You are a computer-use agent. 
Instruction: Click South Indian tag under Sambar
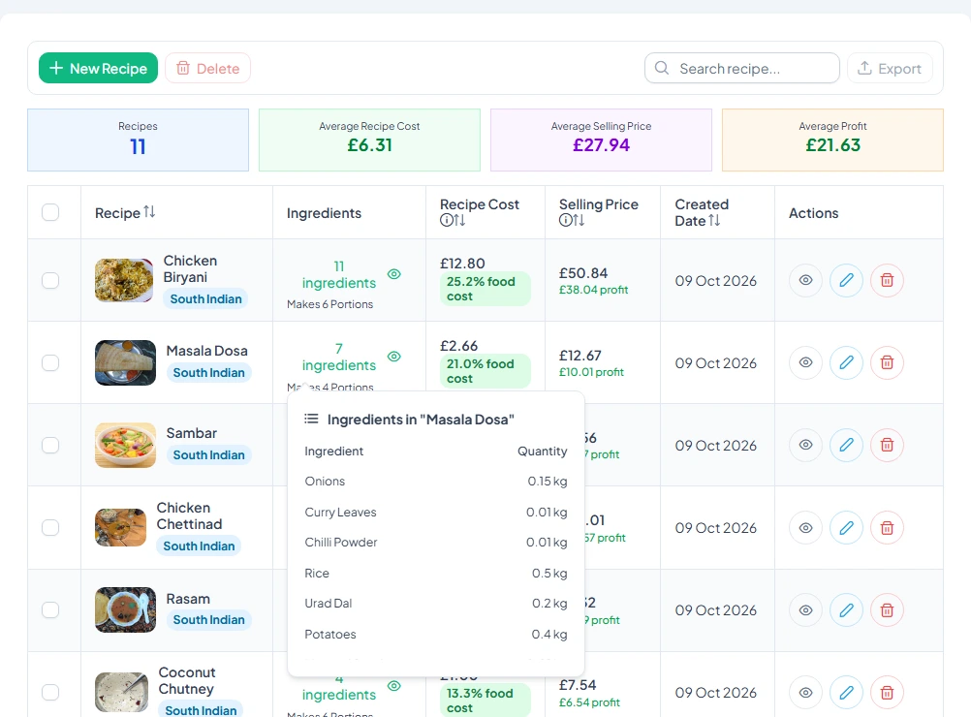(208, 455)
